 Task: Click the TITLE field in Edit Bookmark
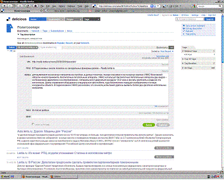100,68
